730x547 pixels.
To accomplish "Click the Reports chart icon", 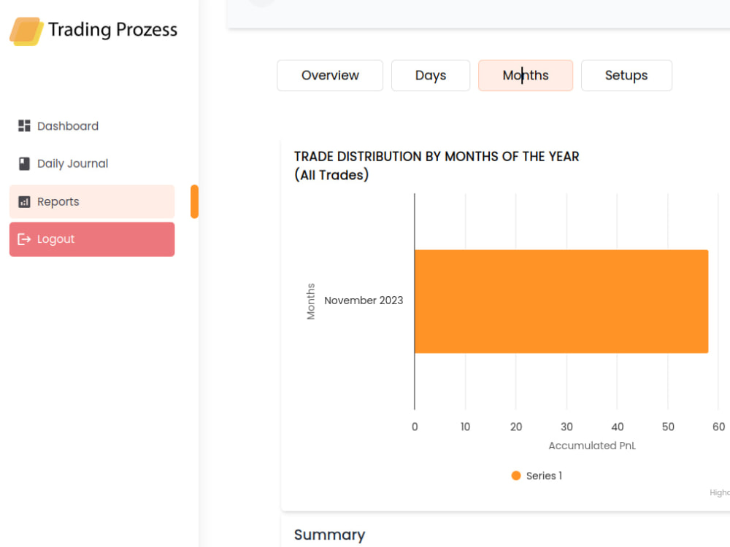I will [24, 202].
